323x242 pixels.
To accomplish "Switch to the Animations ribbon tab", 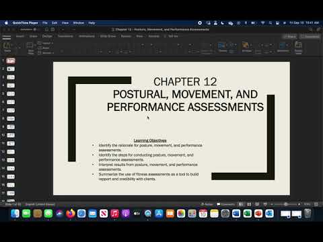I will 87,36.
